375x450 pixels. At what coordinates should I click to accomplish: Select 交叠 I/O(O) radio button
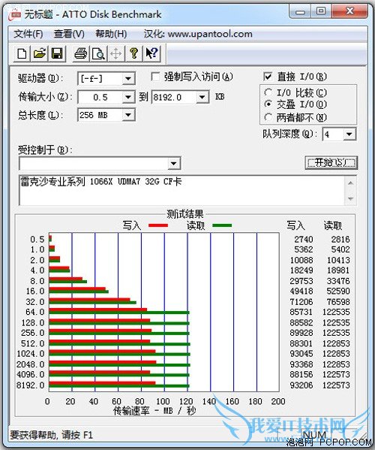click(268, 104)
